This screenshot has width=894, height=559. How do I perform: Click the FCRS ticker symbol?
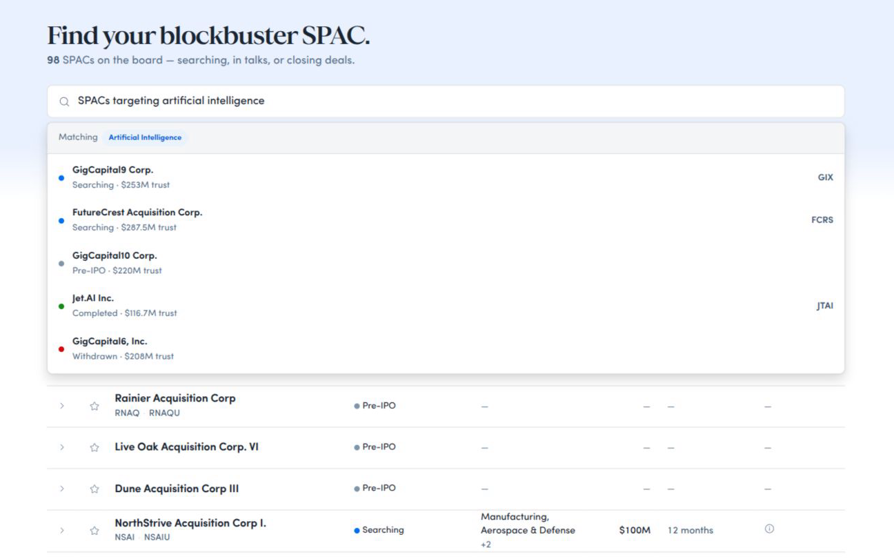(x=822, y=220)
